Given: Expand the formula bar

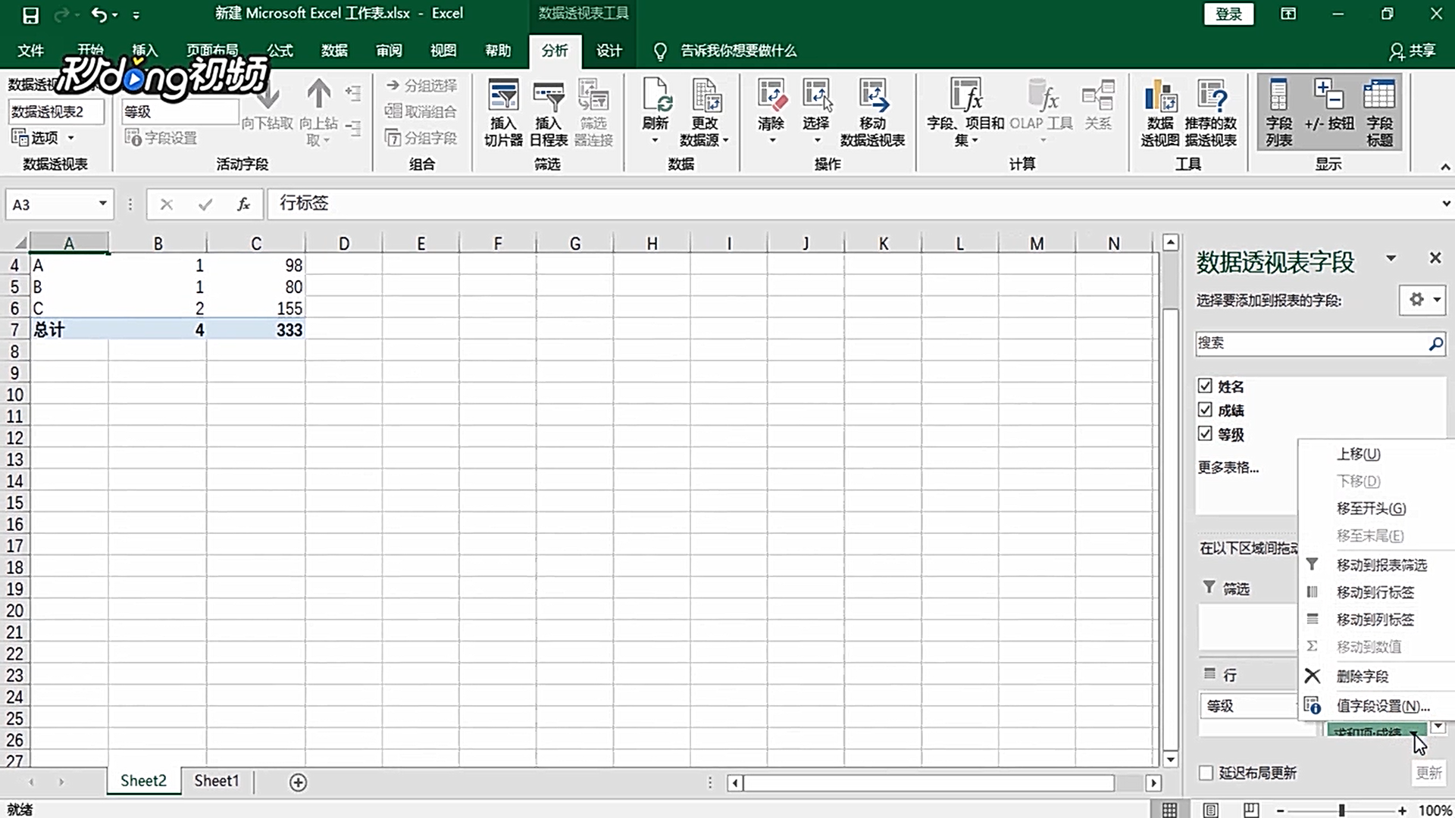Looking at the screenshot, I should [1445, 203].
